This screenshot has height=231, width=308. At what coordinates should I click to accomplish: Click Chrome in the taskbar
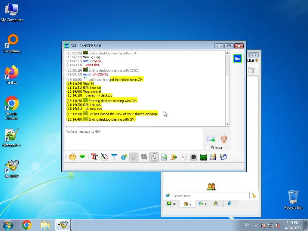27,225
